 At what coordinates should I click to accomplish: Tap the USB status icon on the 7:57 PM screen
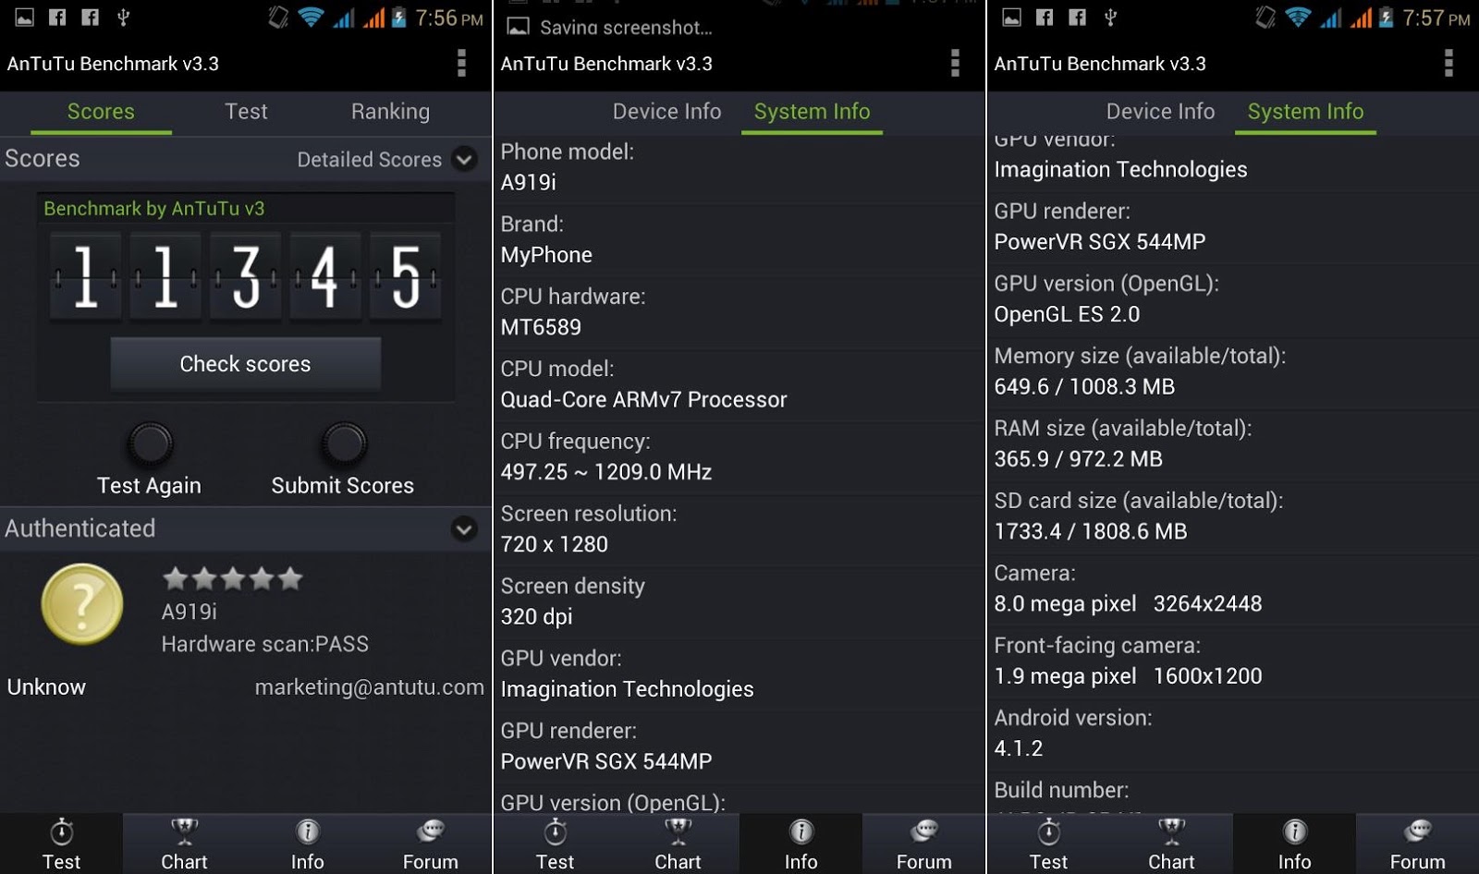[x=1110, y=18]
